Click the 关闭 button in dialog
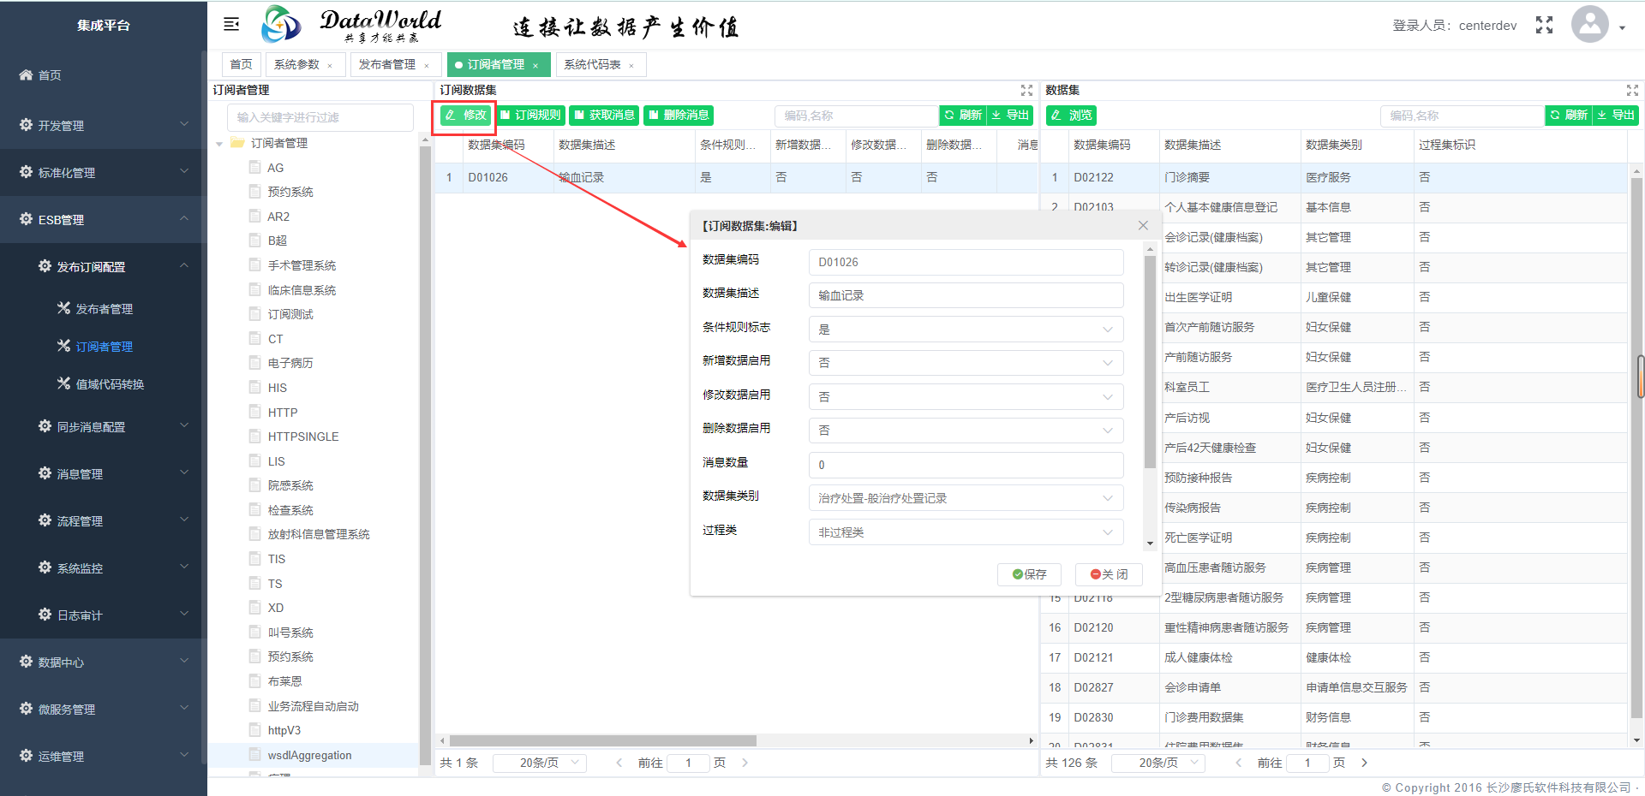Screen dimensions: 1645x796 [1109, 574]
